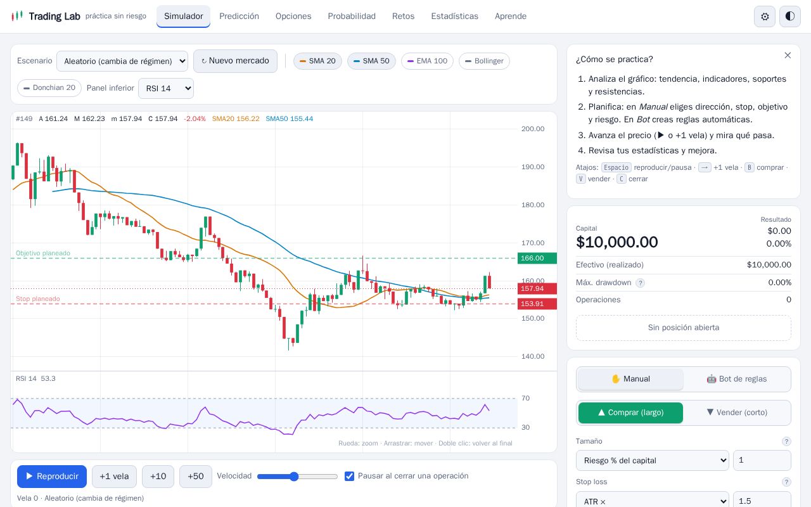Click the Reproducir play button
This screenshot has height=507, width=811.
[52, 477]
